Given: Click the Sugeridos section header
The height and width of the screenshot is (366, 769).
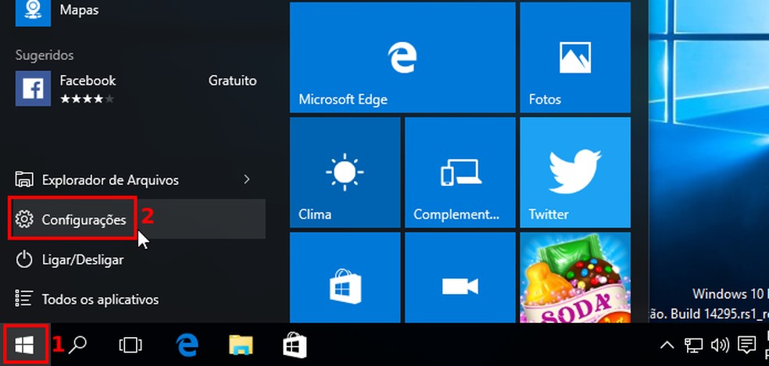Looking at the screenshot, I should tap(45, 55).
